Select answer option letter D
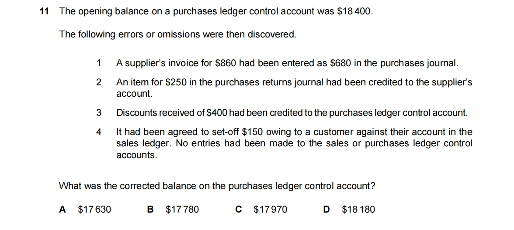 [326, 210]
